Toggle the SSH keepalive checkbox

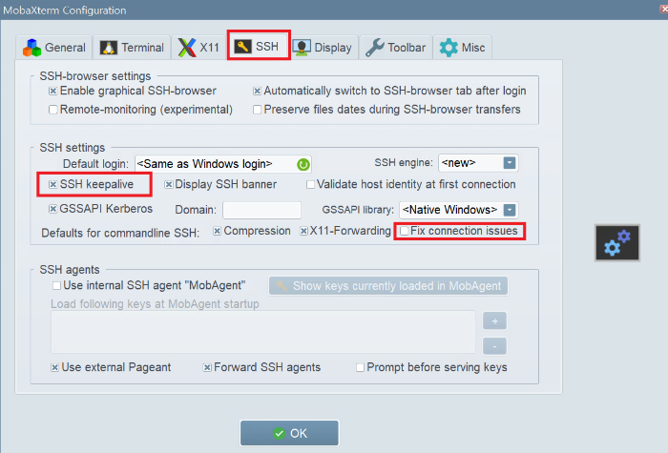click(x=52, y=184)
